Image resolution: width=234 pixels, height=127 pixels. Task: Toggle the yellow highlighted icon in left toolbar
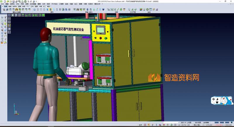10,25
